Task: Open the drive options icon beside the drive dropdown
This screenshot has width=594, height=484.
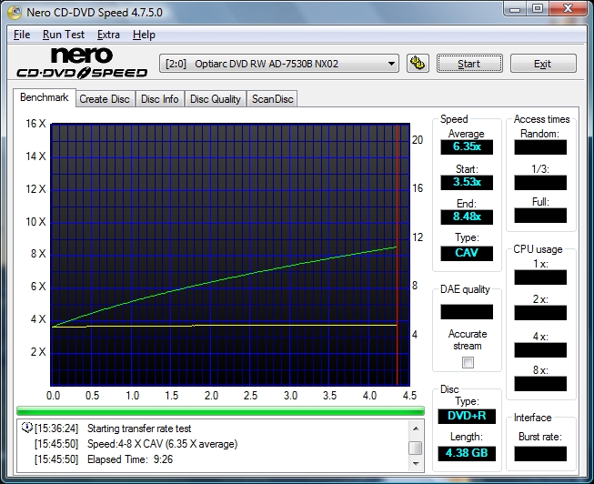Action: click(x=418, y=64)
